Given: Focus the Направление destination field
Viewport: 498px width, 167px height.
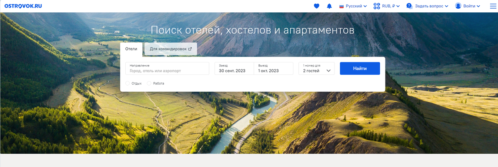Looking at the screenshot, I should pyautogui.click(x=167, y=68).
